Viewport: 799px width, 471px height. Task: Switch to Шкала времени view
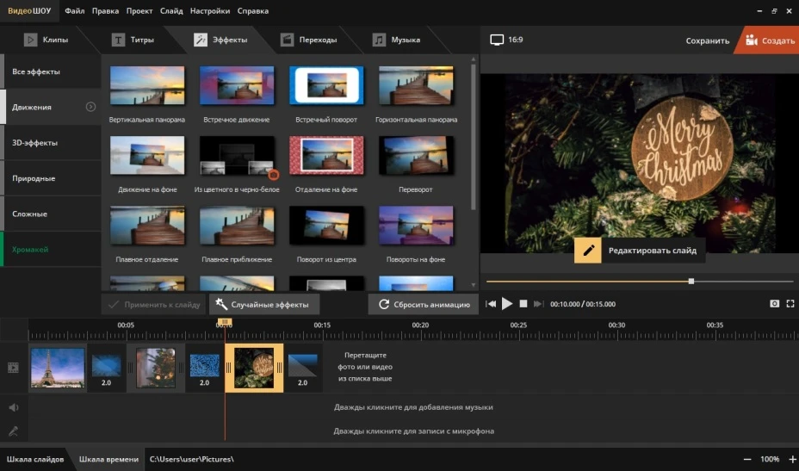tap(108, 459)
